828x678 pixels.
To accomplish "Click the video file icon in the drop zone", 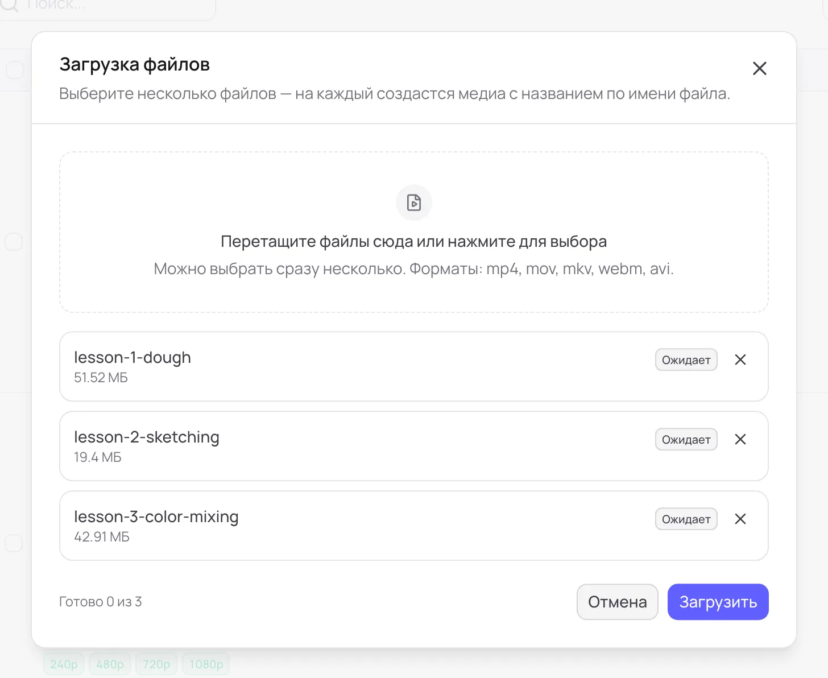I will pos(414,202).
